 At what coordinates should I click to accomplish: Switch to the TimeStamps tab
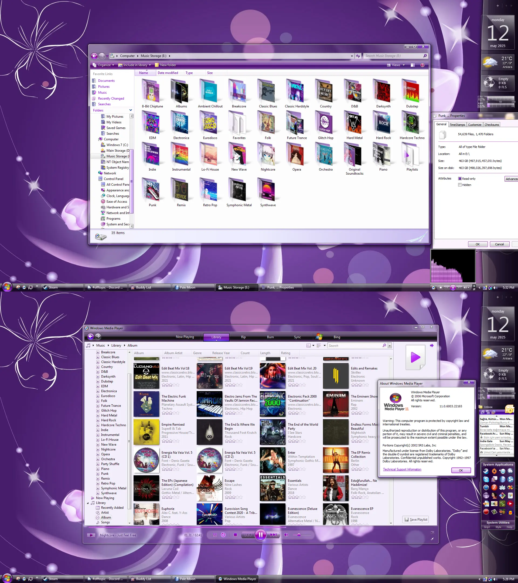click(457, 125)
